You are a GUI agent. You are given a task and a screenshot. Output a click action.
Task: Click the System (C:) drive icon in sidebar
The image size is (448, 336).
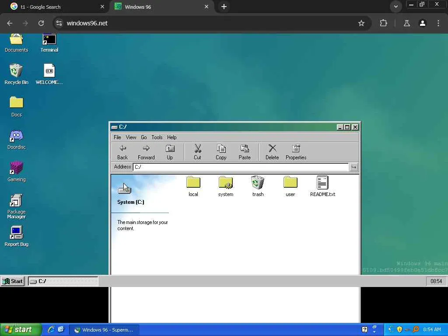(x=125, y=189)
